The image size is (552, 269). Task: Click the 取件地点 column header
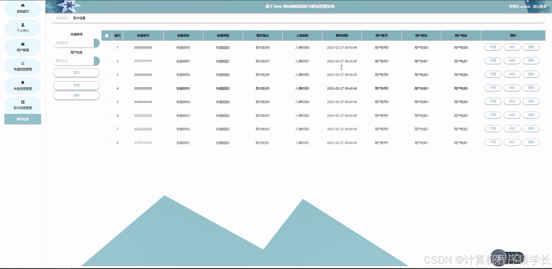pos(262,36)
